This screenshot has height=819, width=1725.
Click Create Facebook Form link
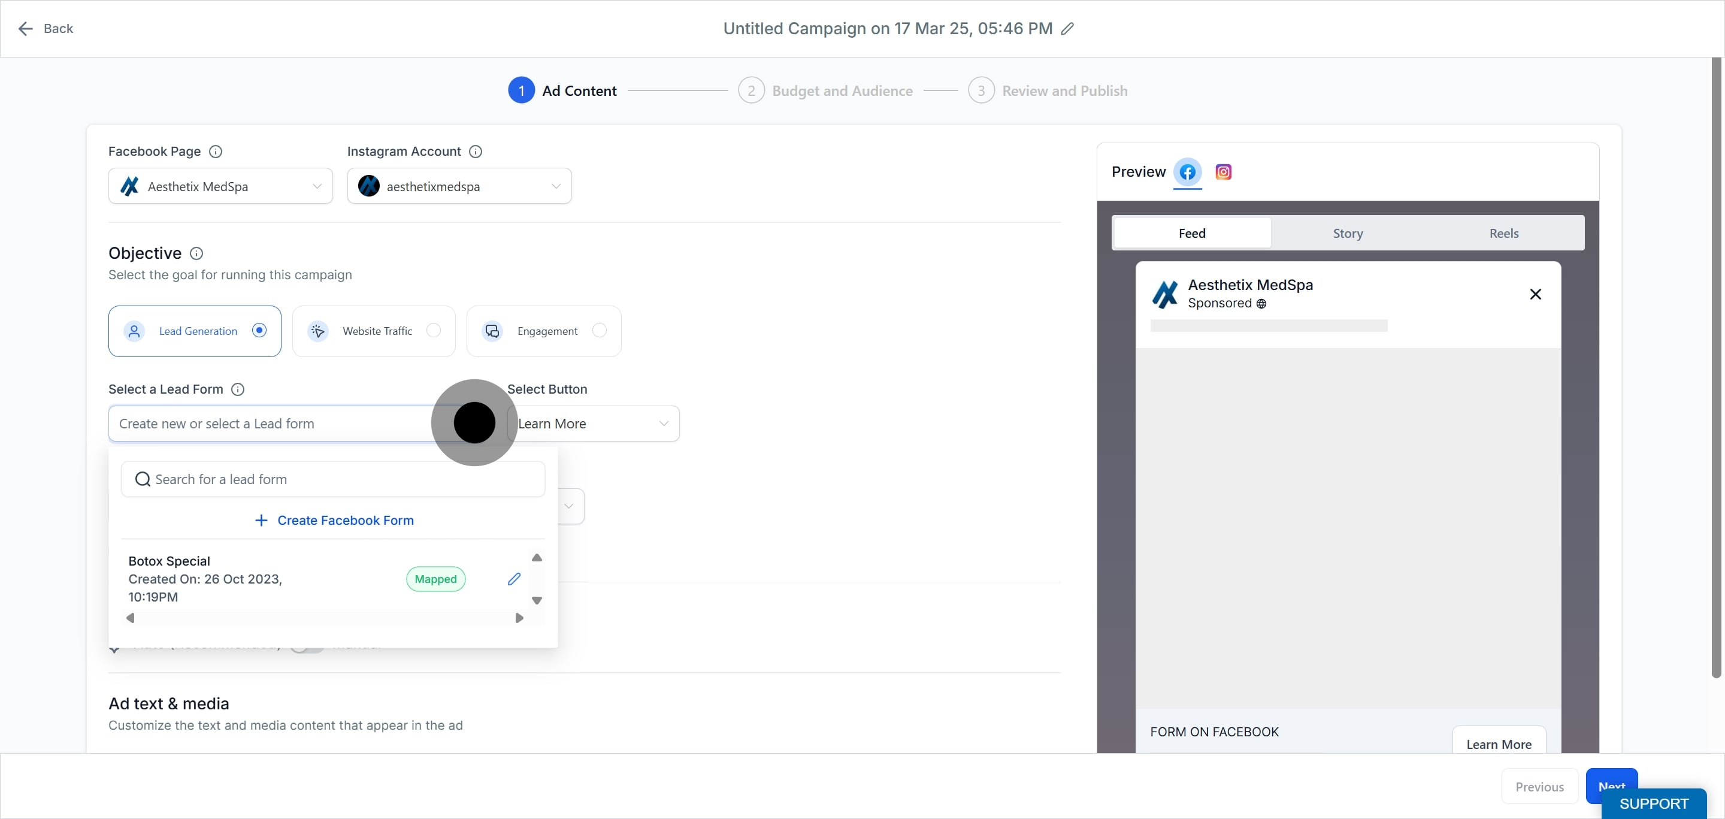coord(334,520)
